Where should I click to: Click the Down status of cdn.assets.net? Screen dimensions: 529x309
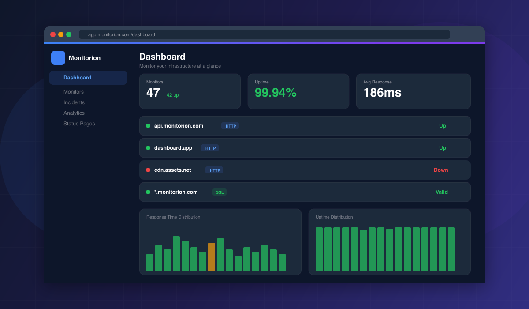click(x=441, y=170)
